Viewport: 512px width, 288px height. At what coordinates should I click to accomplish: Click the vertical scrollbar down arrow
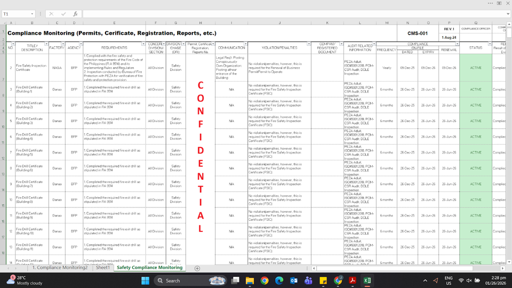pos(509,262)
